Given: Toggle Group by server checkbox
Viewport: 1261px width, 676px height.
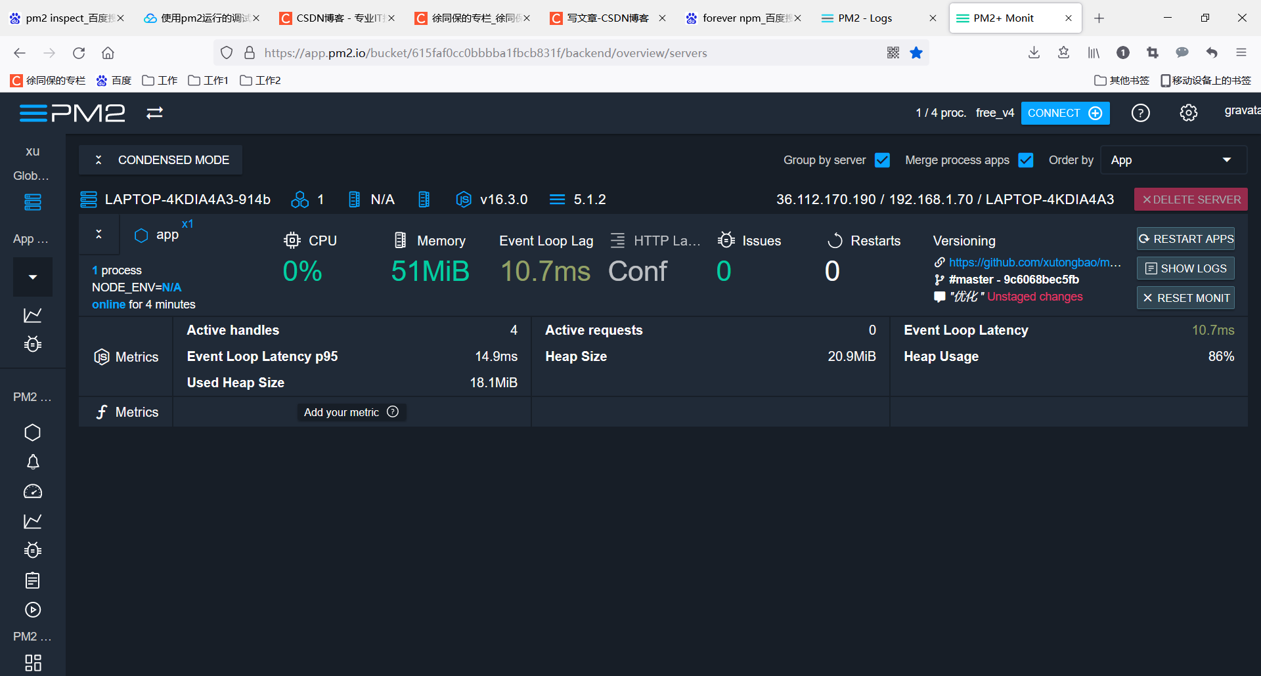Looking at the screenshot, I should (883, 160).
